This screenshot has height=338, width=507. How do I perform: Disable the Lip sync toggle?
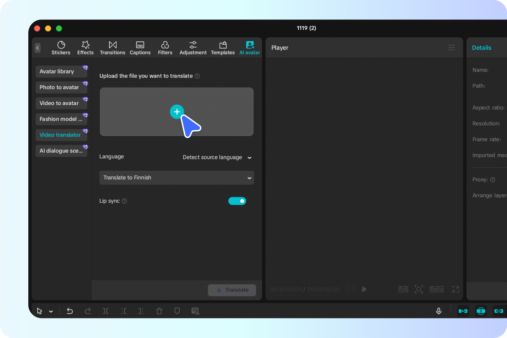pos(237,201)
